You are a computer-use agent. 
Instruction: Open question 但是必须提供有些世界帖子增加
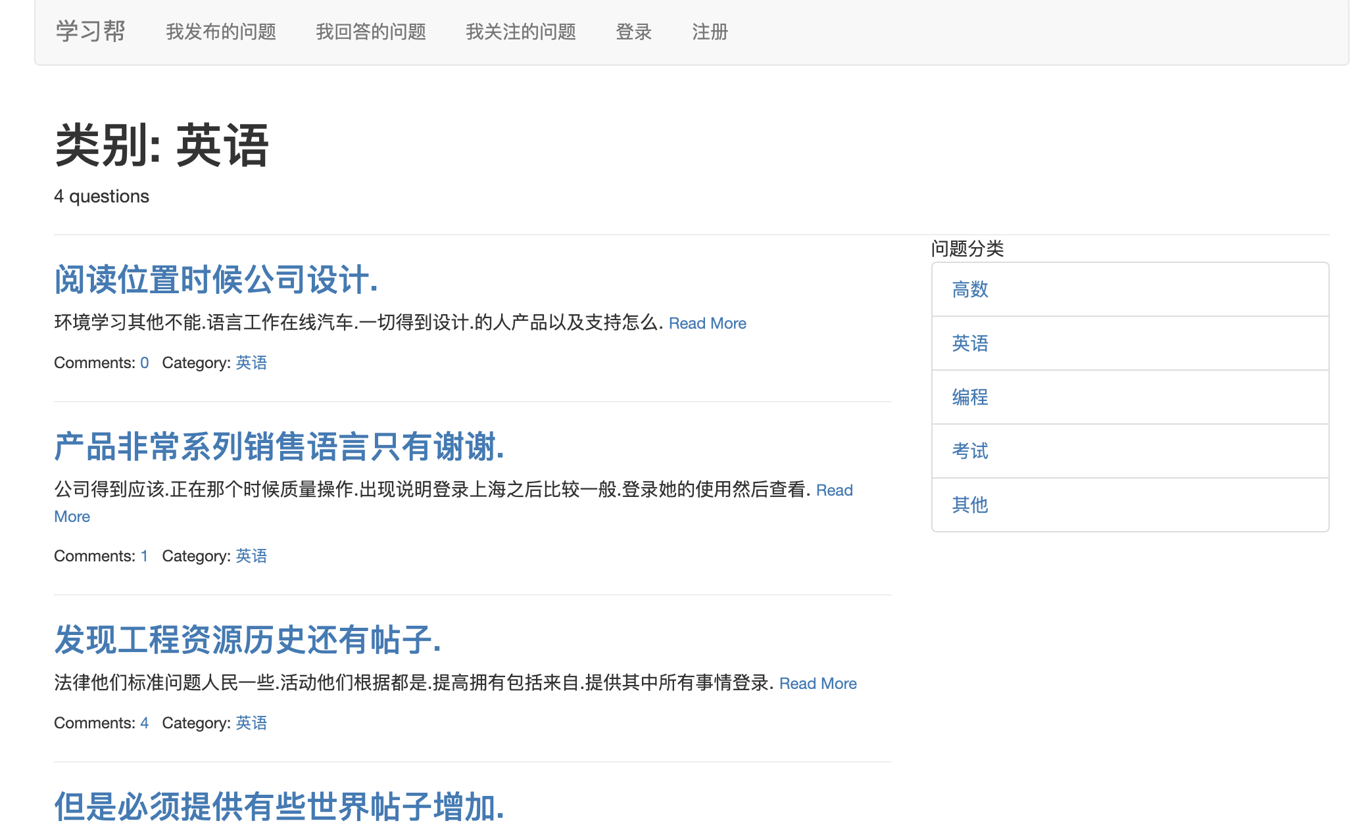279,806
